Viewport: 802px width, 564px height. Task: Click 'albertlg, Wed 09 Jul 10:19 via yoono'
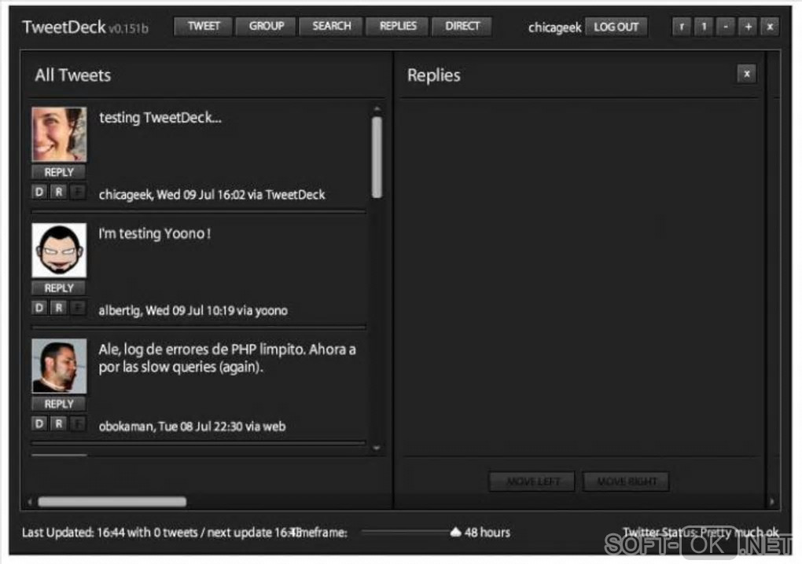point(193,310)
